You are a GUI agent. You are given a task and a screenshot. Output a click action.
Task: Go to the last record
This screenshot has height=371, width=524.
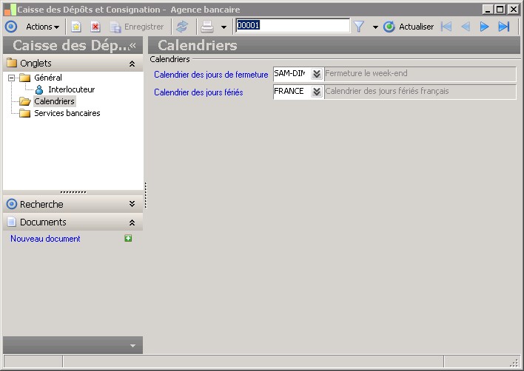tap(503, 27)
